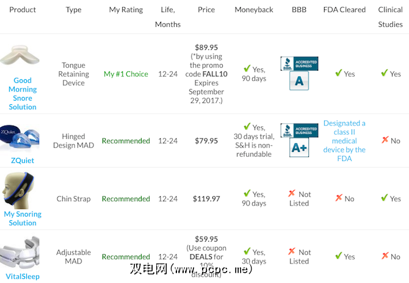This screenshot has height=283, width=409.
Task: Click the BBB Accredited Business A rating badge
Action: coord(299,73)
